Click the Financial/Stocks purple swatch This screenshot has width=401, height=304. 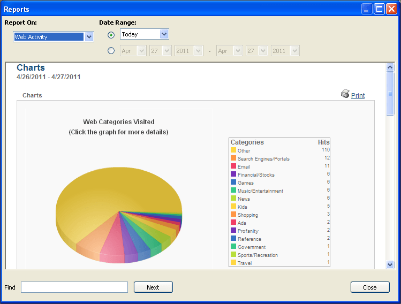coord(233,174)
